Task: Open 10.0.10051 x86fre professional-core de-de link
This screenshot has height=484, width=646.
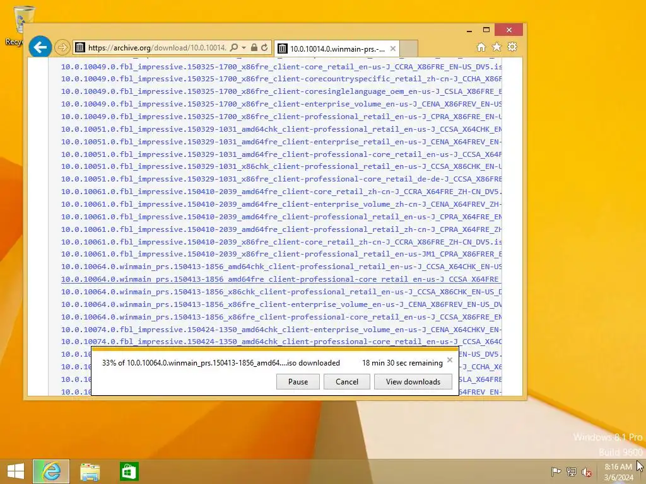Action: click(x=281, y=179)
